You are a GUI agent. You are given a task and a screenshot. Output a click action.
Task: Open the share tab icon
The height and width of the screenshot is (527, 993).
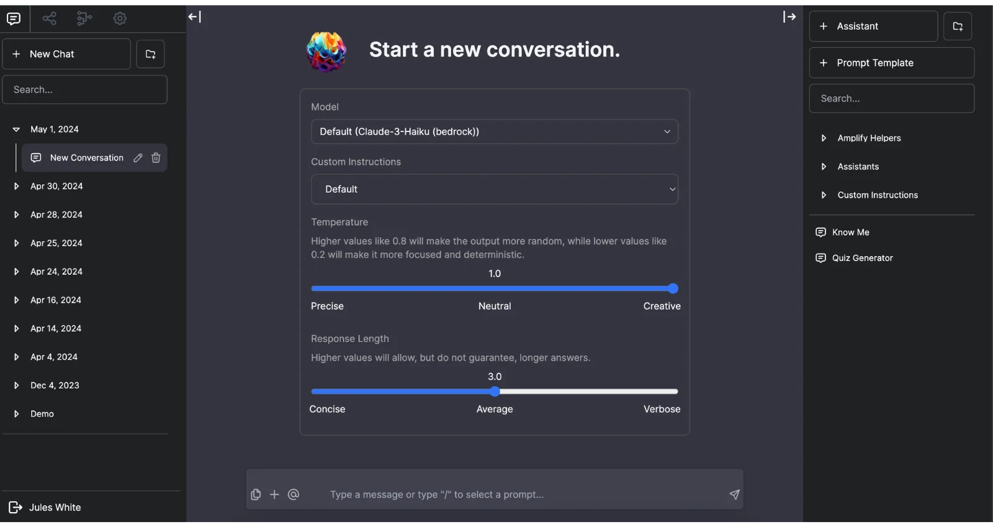pyautogui.click(x=50, y=19)
